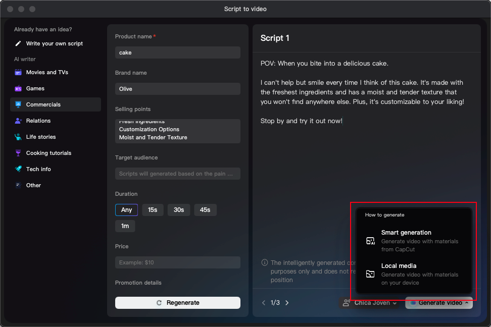Viewport: 491px width, 327px height.
Task: Click the Relations people icon
Action: coord(18,121)
